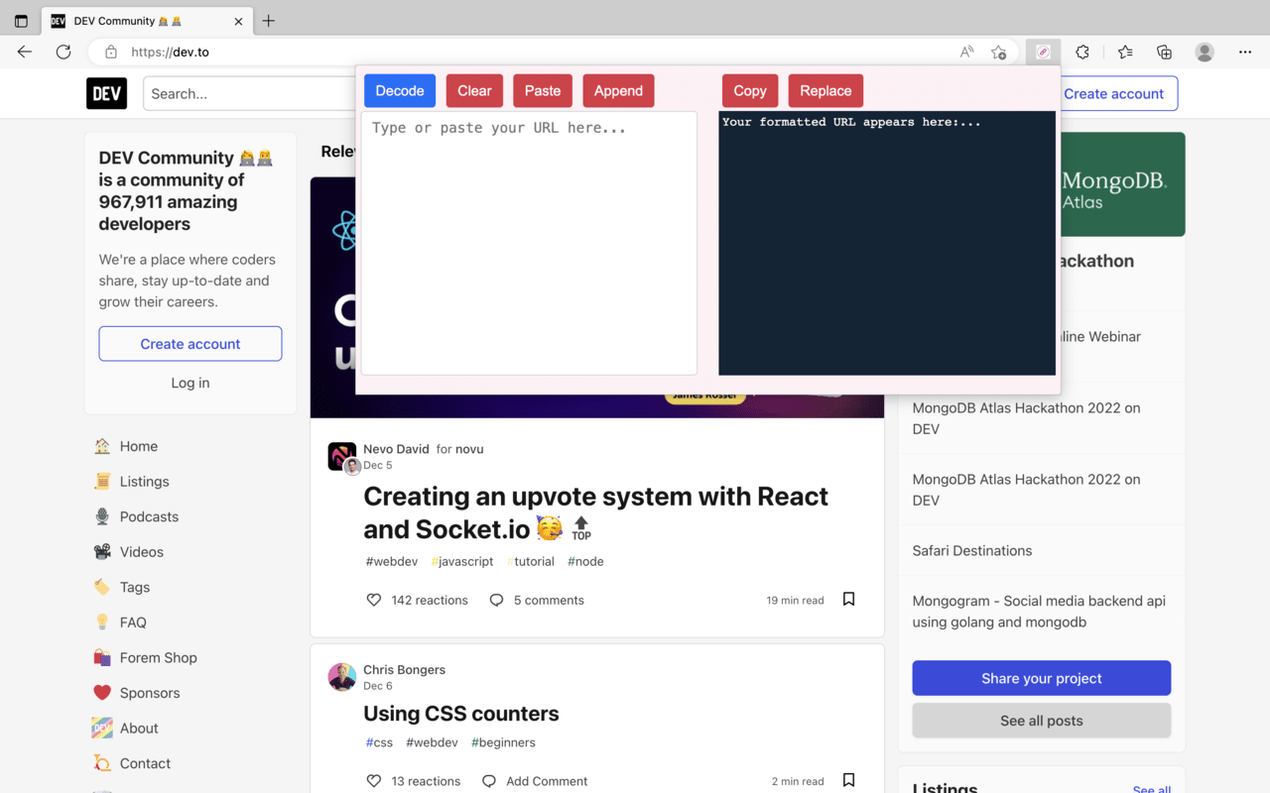1270x793 pixels.
Task: Click the See all posts button
Action: tap(1042, 721)
